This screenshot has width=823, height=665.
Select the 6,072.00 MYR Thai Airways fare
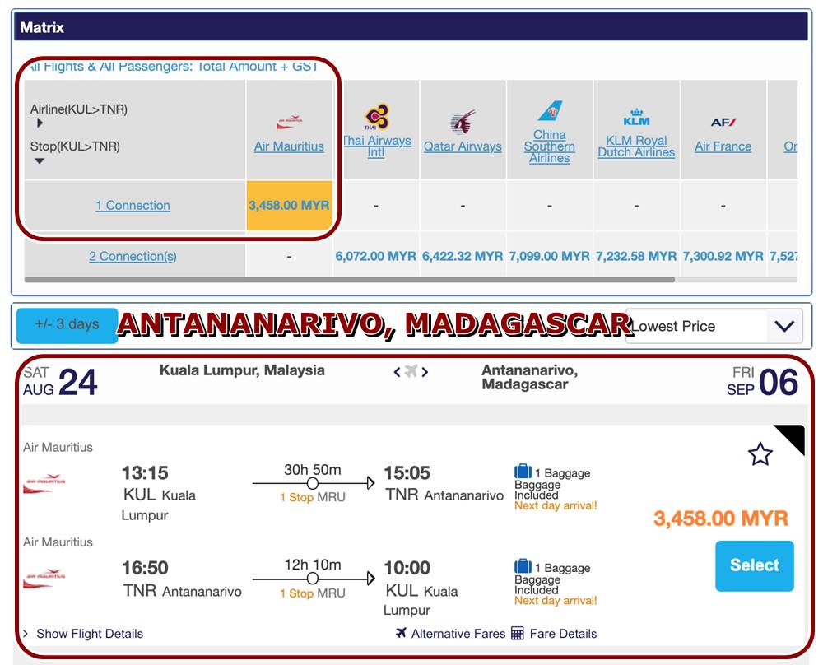coord(376,256)
